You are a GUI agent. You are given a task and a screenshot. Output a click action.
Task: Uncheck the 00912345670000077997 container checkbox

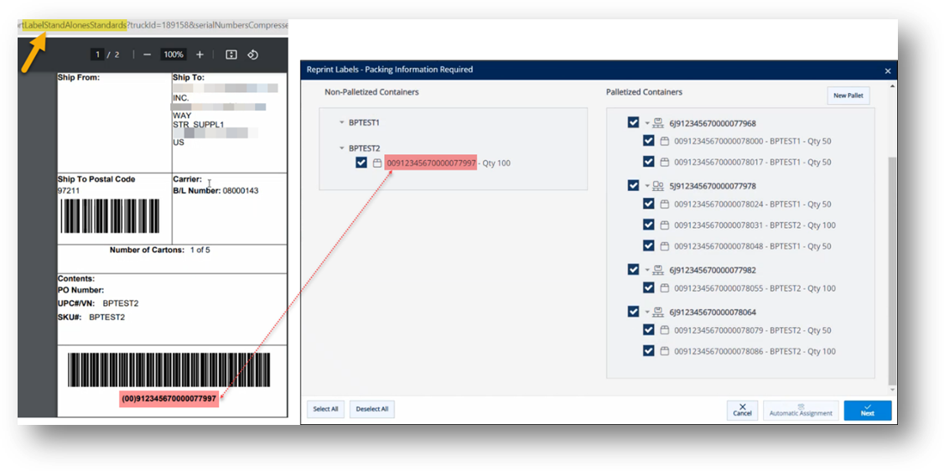click(361, 163)
